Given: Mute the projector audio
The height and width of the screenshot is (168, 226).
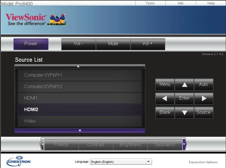Looking at the screenshot, I should point(113,44).
